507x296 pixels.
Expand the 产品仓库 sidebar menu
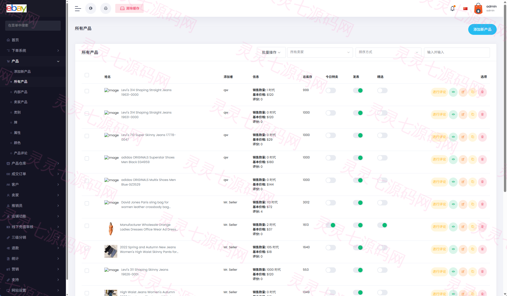(x=33, y=163)
